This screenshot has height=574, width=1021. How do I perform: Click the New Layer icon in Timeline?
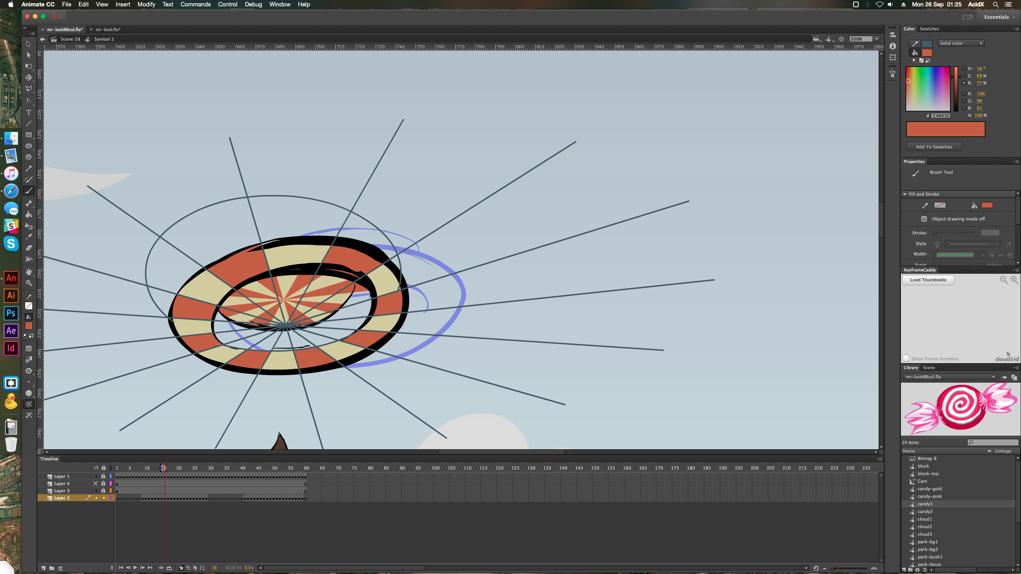[43, 568]
